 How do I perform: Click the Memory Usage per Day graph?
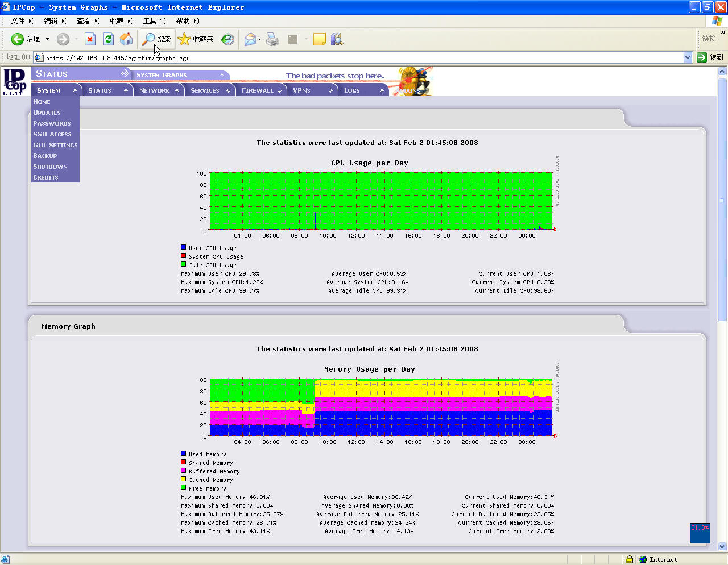point(382,408)
